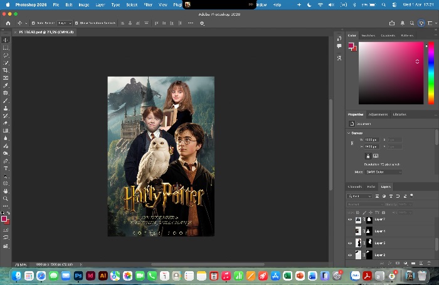Image resolution: width=439 pixels, height=285 pixels.
Task: Select the Eyedropper tool
Action: (x=6, y=85)
